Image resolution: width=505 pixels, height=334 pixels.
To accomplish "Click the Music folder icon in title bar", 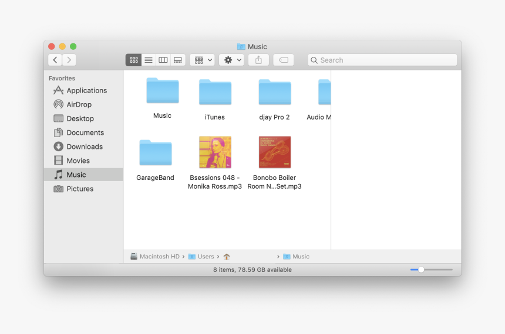I will coord(241,47).
